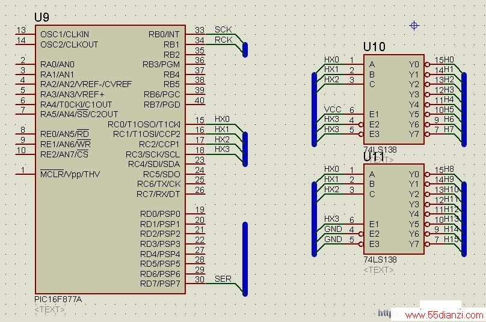Click the RC7/RX/DT pin name
The image size is (486, 322).
coord(158,194)
